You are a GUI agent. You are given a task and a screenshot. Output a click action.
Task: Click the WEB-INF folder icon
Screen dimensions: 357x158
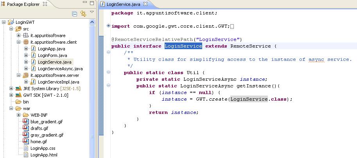[x=26, y=115]
